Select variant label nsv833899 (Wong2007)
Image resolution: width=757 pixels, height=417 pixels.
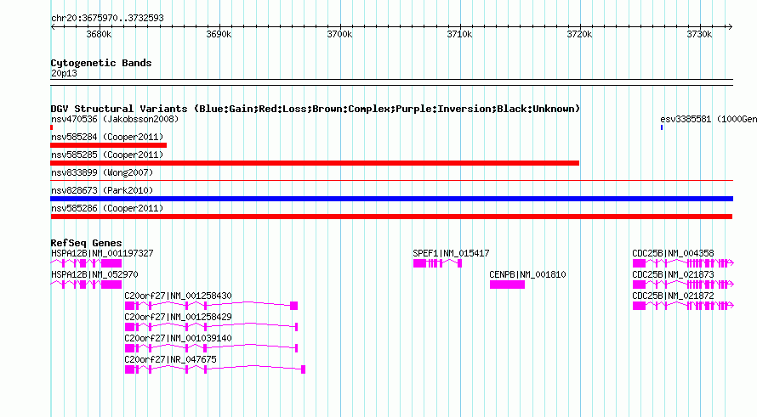coord(102,172)
